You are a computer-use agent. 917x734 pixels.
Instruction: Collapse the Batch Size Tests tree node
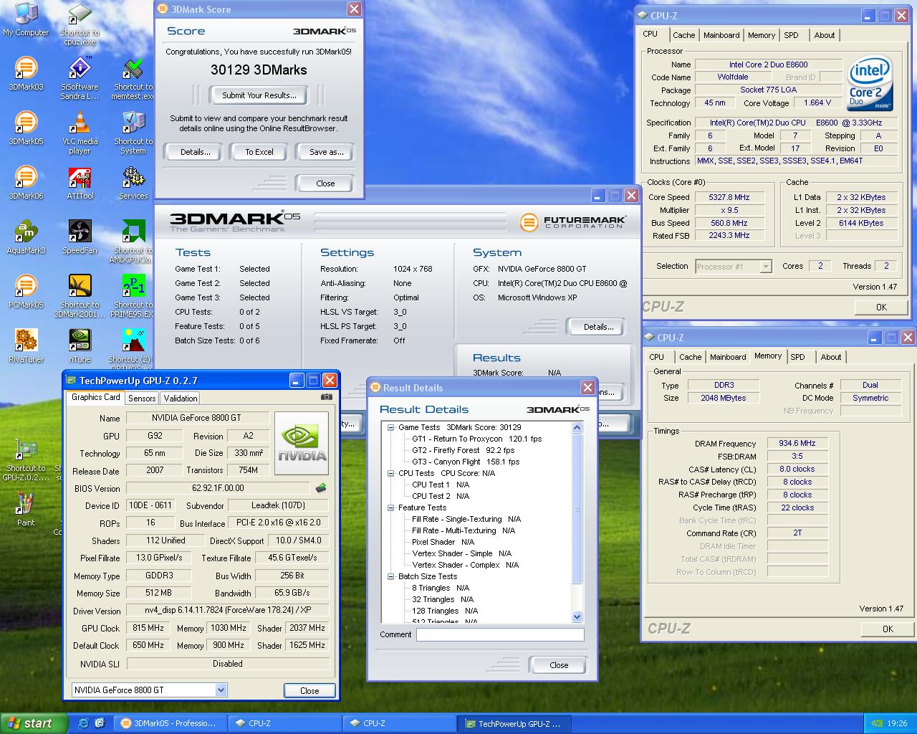pyautogui.click(x=391, y=576)
